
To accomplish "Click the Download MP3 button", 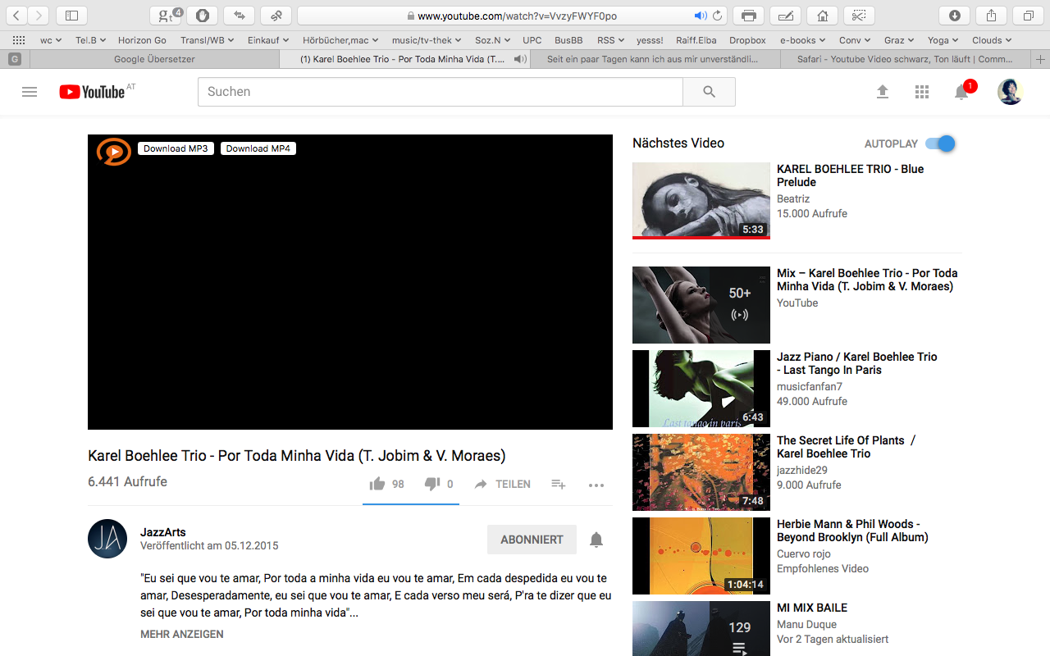I will point(176,148).
